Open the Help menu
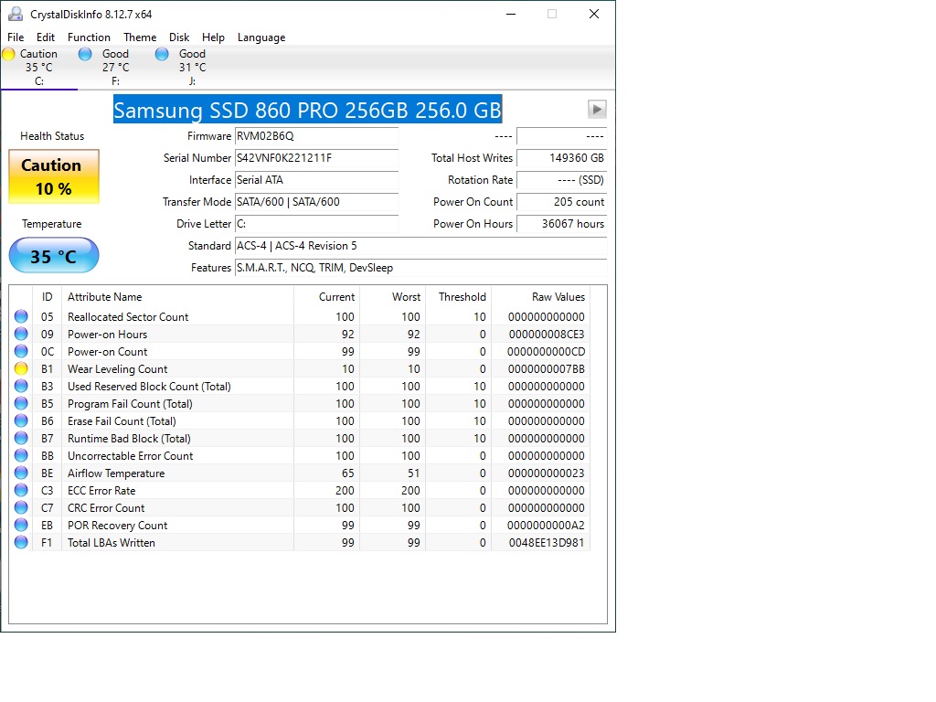This screenshot has height=702, width=936. click(x=213, y=37)
